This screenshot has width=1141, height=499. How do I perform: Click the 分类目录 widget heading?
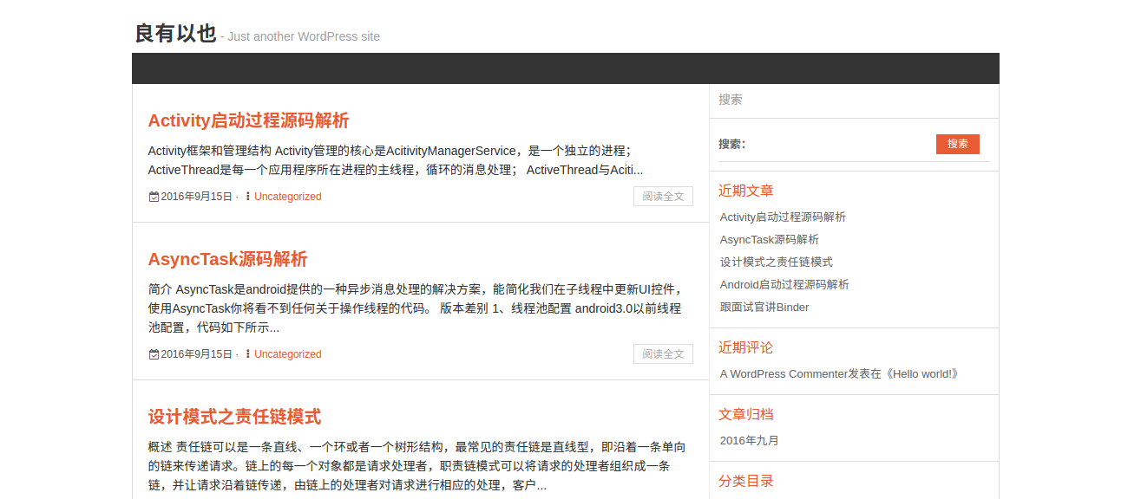coord(746,481)
